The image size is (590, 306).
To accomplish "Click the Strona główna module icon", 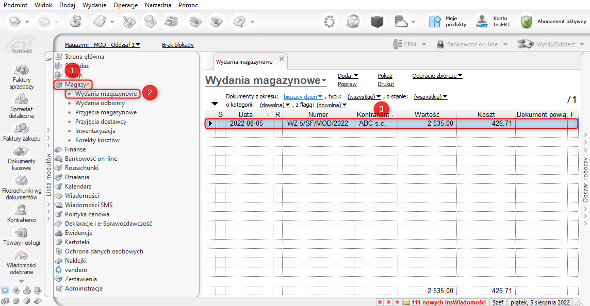I will click(x=59, y=56).
